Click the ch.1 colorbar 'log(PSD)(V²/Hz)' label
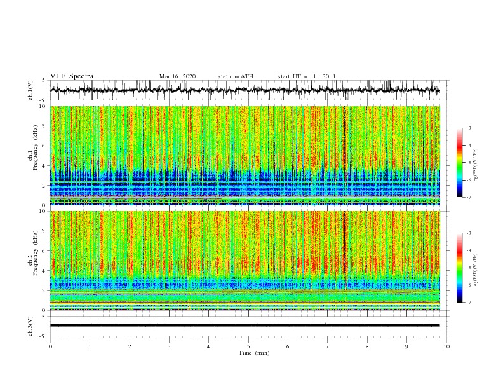Image resolution: width=503 pixels, height=389 pixels. [x=476, y=165]
